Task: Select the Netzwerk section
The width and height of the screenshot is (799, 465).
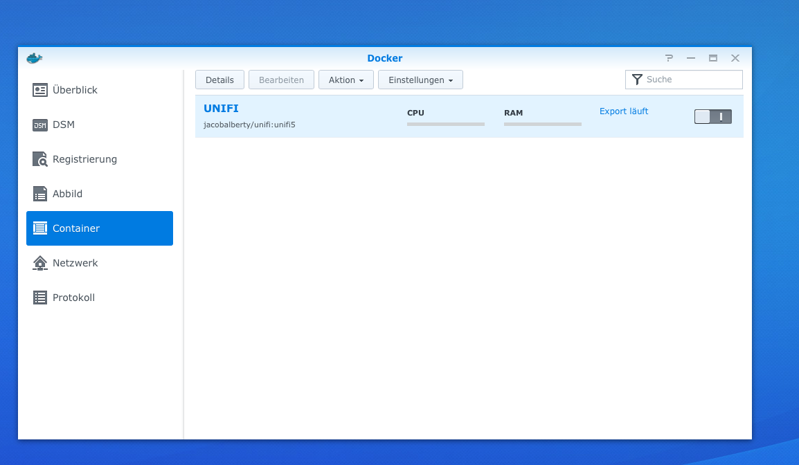Action: coord(100,263)
